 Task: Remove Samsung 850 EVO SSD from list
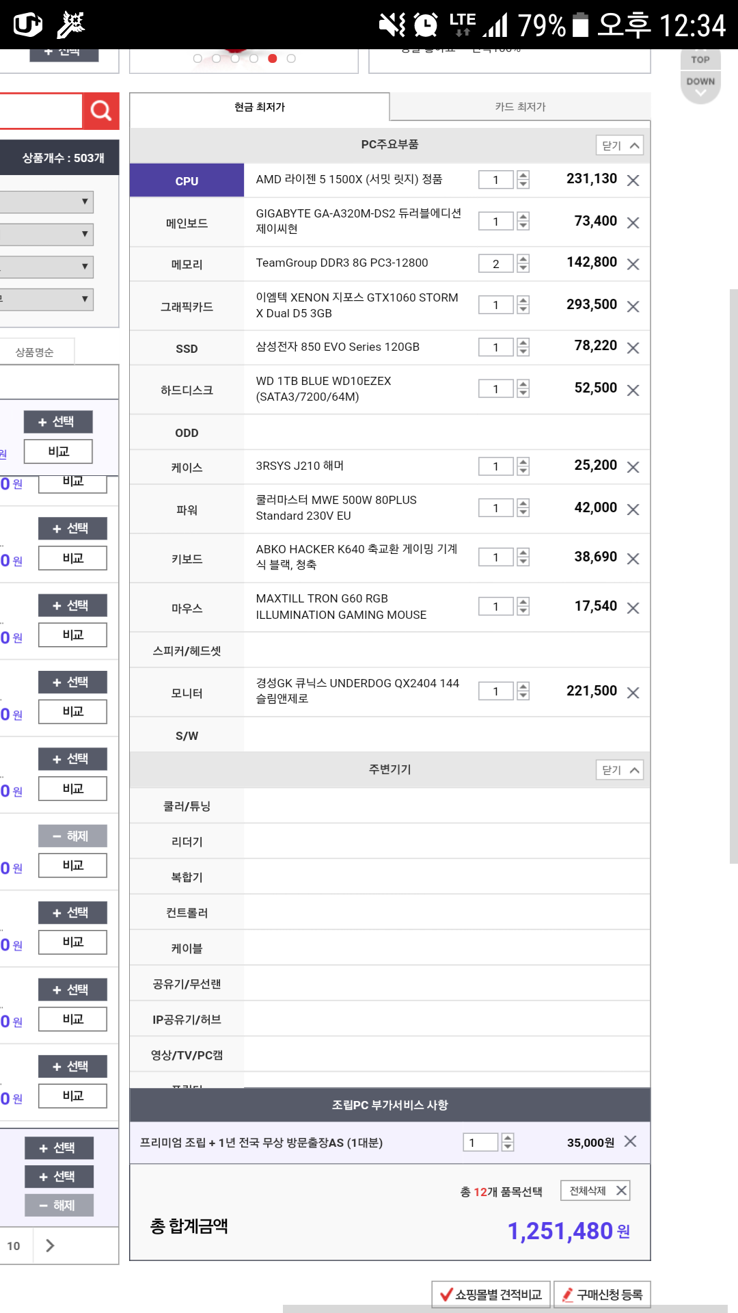(x=633, y=348)
